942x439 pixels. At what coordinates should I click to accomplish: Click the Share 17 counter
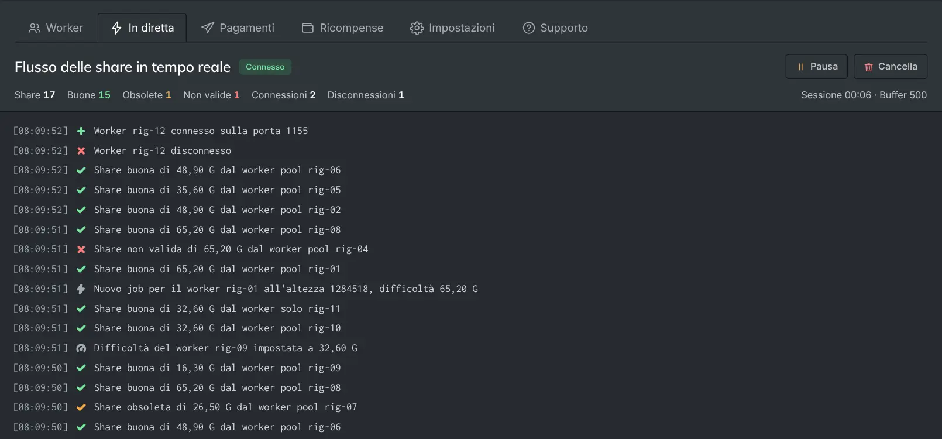point(35,95)
